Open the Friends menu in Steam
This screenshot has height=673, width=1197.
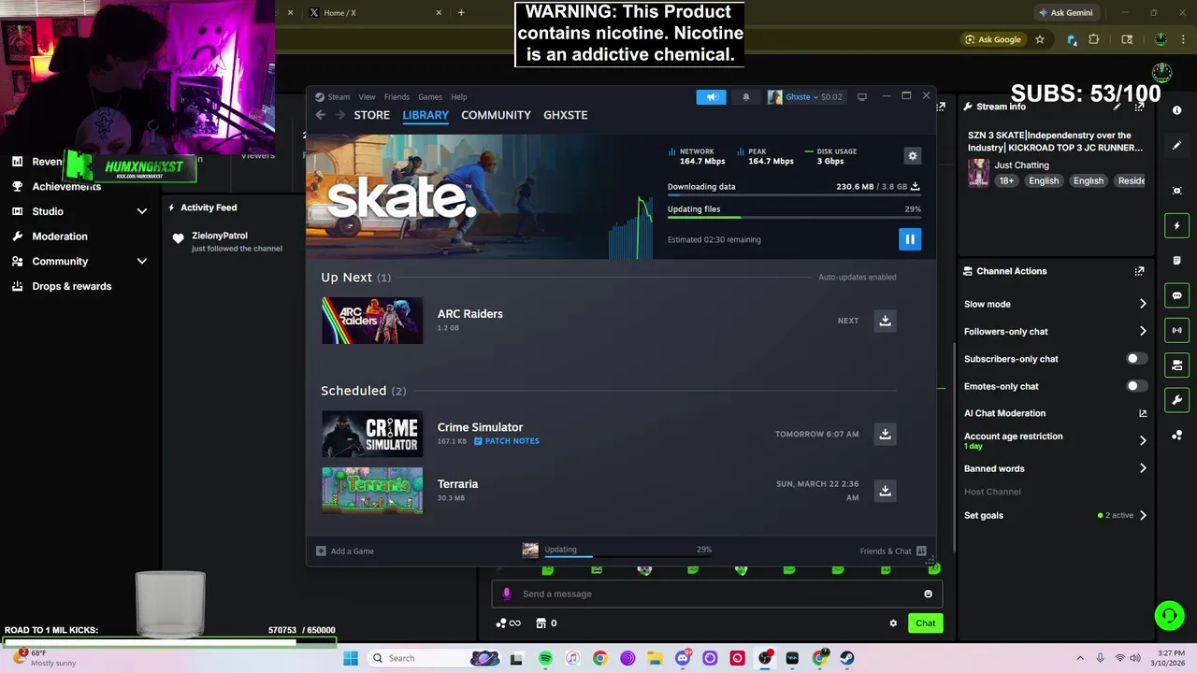(x=397, y=97)
